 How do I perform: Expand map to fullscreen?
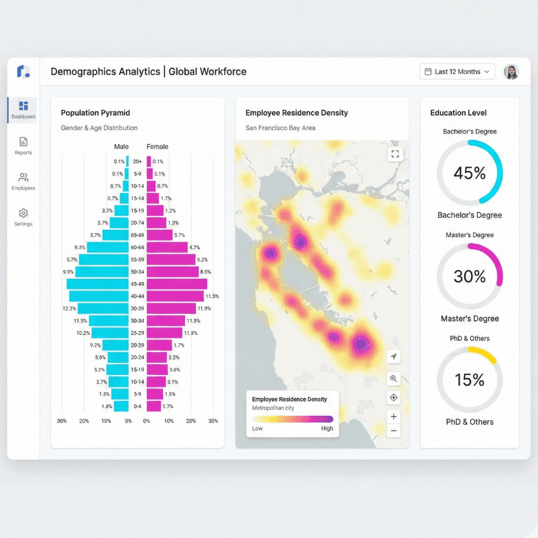395,154
